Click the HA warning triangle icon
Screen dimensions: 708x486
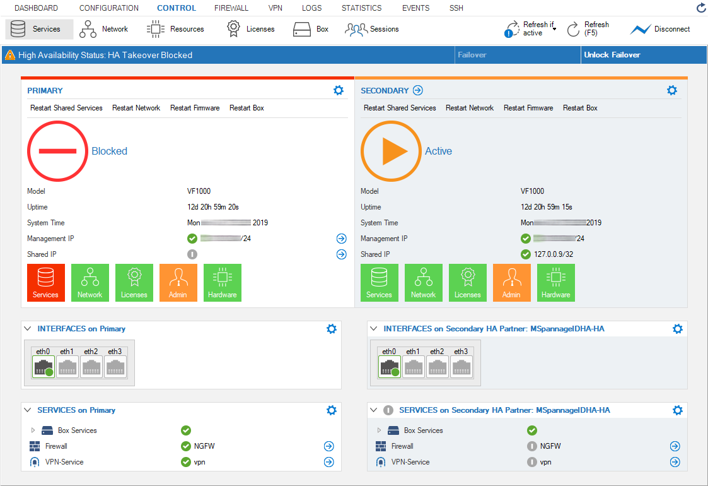point(9,55)
